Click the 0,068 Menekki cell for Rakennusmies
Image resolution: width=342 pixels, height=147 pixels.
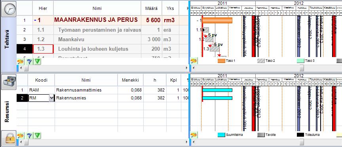pyautogui.click(x=131, y=98)
